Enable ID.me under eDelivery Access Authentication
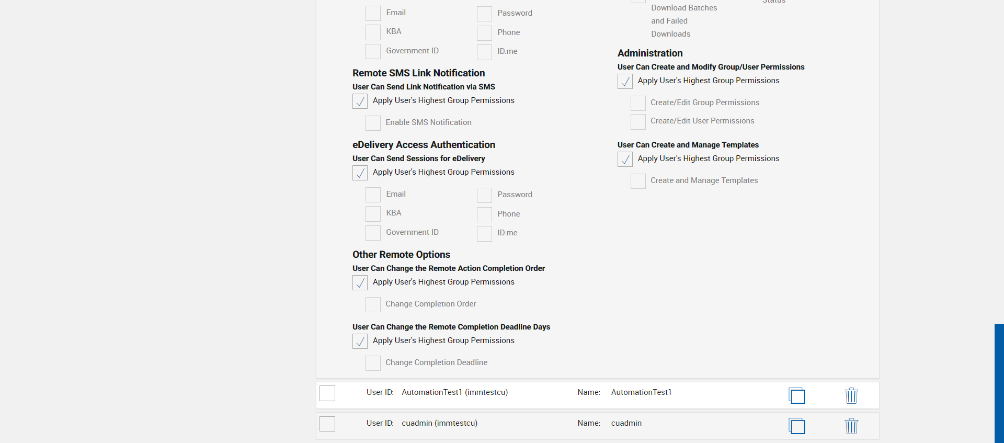This screenshot has width=1004, height=443. click(484, 233)
